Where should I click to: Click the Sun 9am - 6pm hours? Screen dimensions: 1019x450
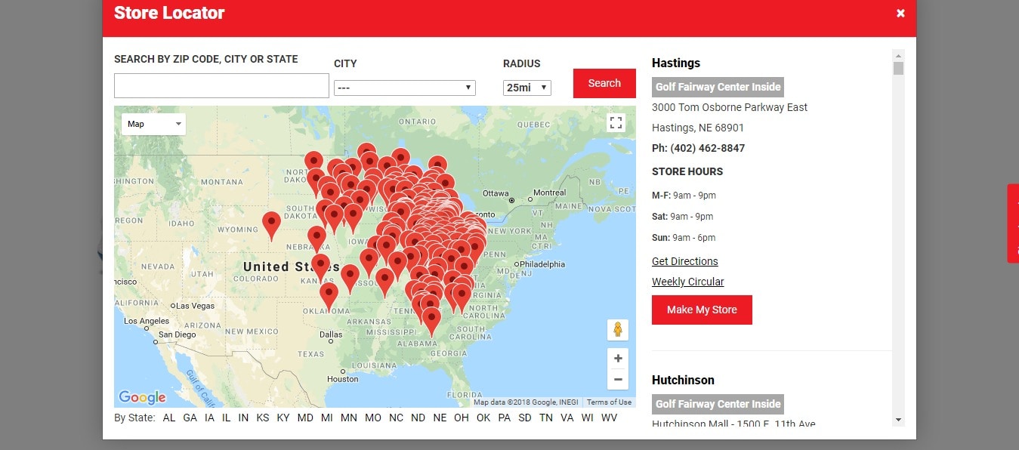pos(684,238)
